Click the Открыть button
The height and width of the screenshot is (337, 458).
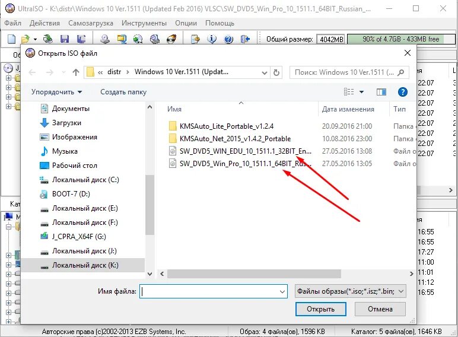tap(320, 309)
